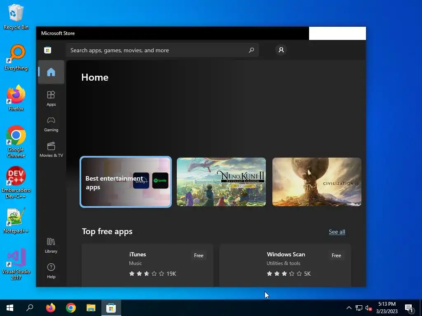422x316 pixels.
Task: Click the Music category under iTunes
Action: pos(135,263)
